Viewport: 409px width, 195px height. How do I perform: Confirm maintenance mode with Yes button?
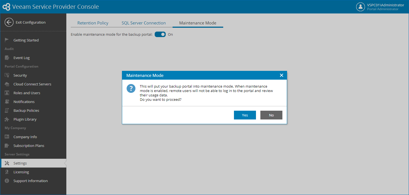coord(245,115)
